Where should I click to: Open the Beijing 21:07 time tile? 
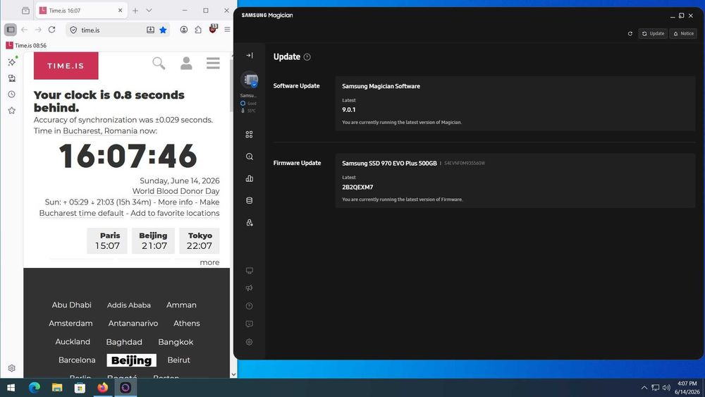153,241
